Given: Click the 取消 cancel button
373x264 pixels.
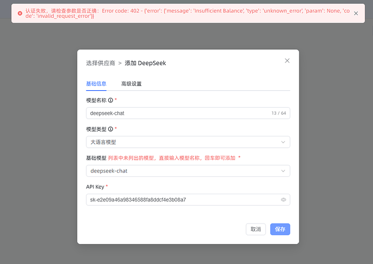Looking at the screenshot, I should (256, 229).
